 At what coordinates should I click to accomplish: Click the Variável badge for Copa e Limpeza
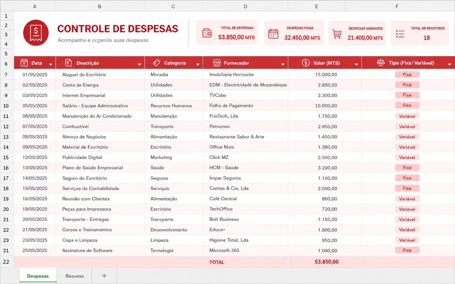click(x=407, y=240)
